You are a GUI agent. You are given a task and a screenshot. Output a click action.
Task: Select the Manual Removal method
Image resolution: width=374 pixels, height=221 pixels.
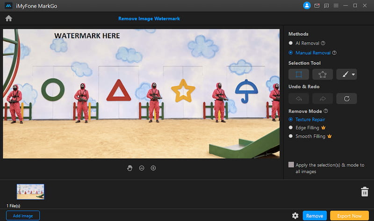pyautogui.click(x=309, y=53)
